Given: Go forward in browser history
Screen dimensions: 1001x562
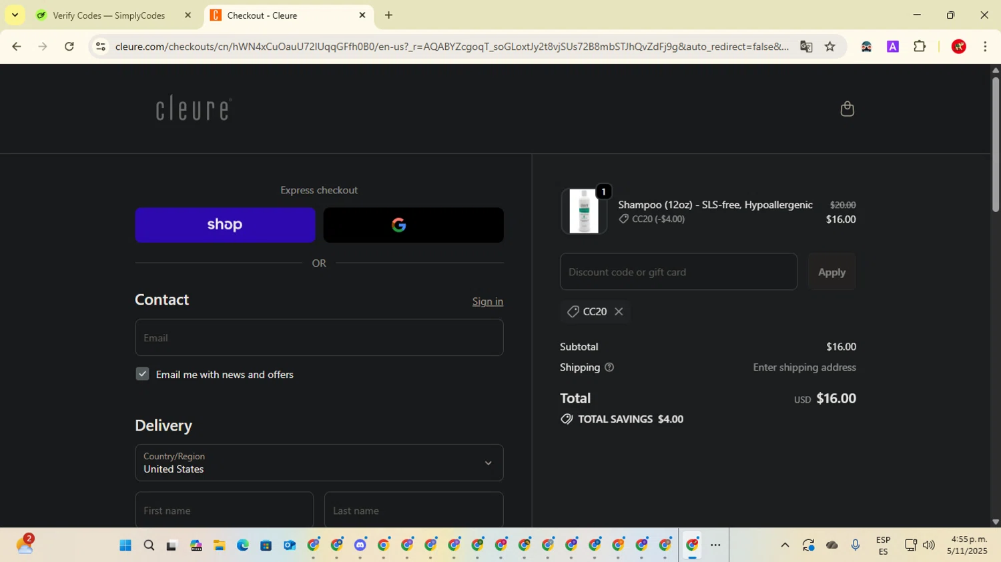Looking at the screenshot, I should point(43,46).
